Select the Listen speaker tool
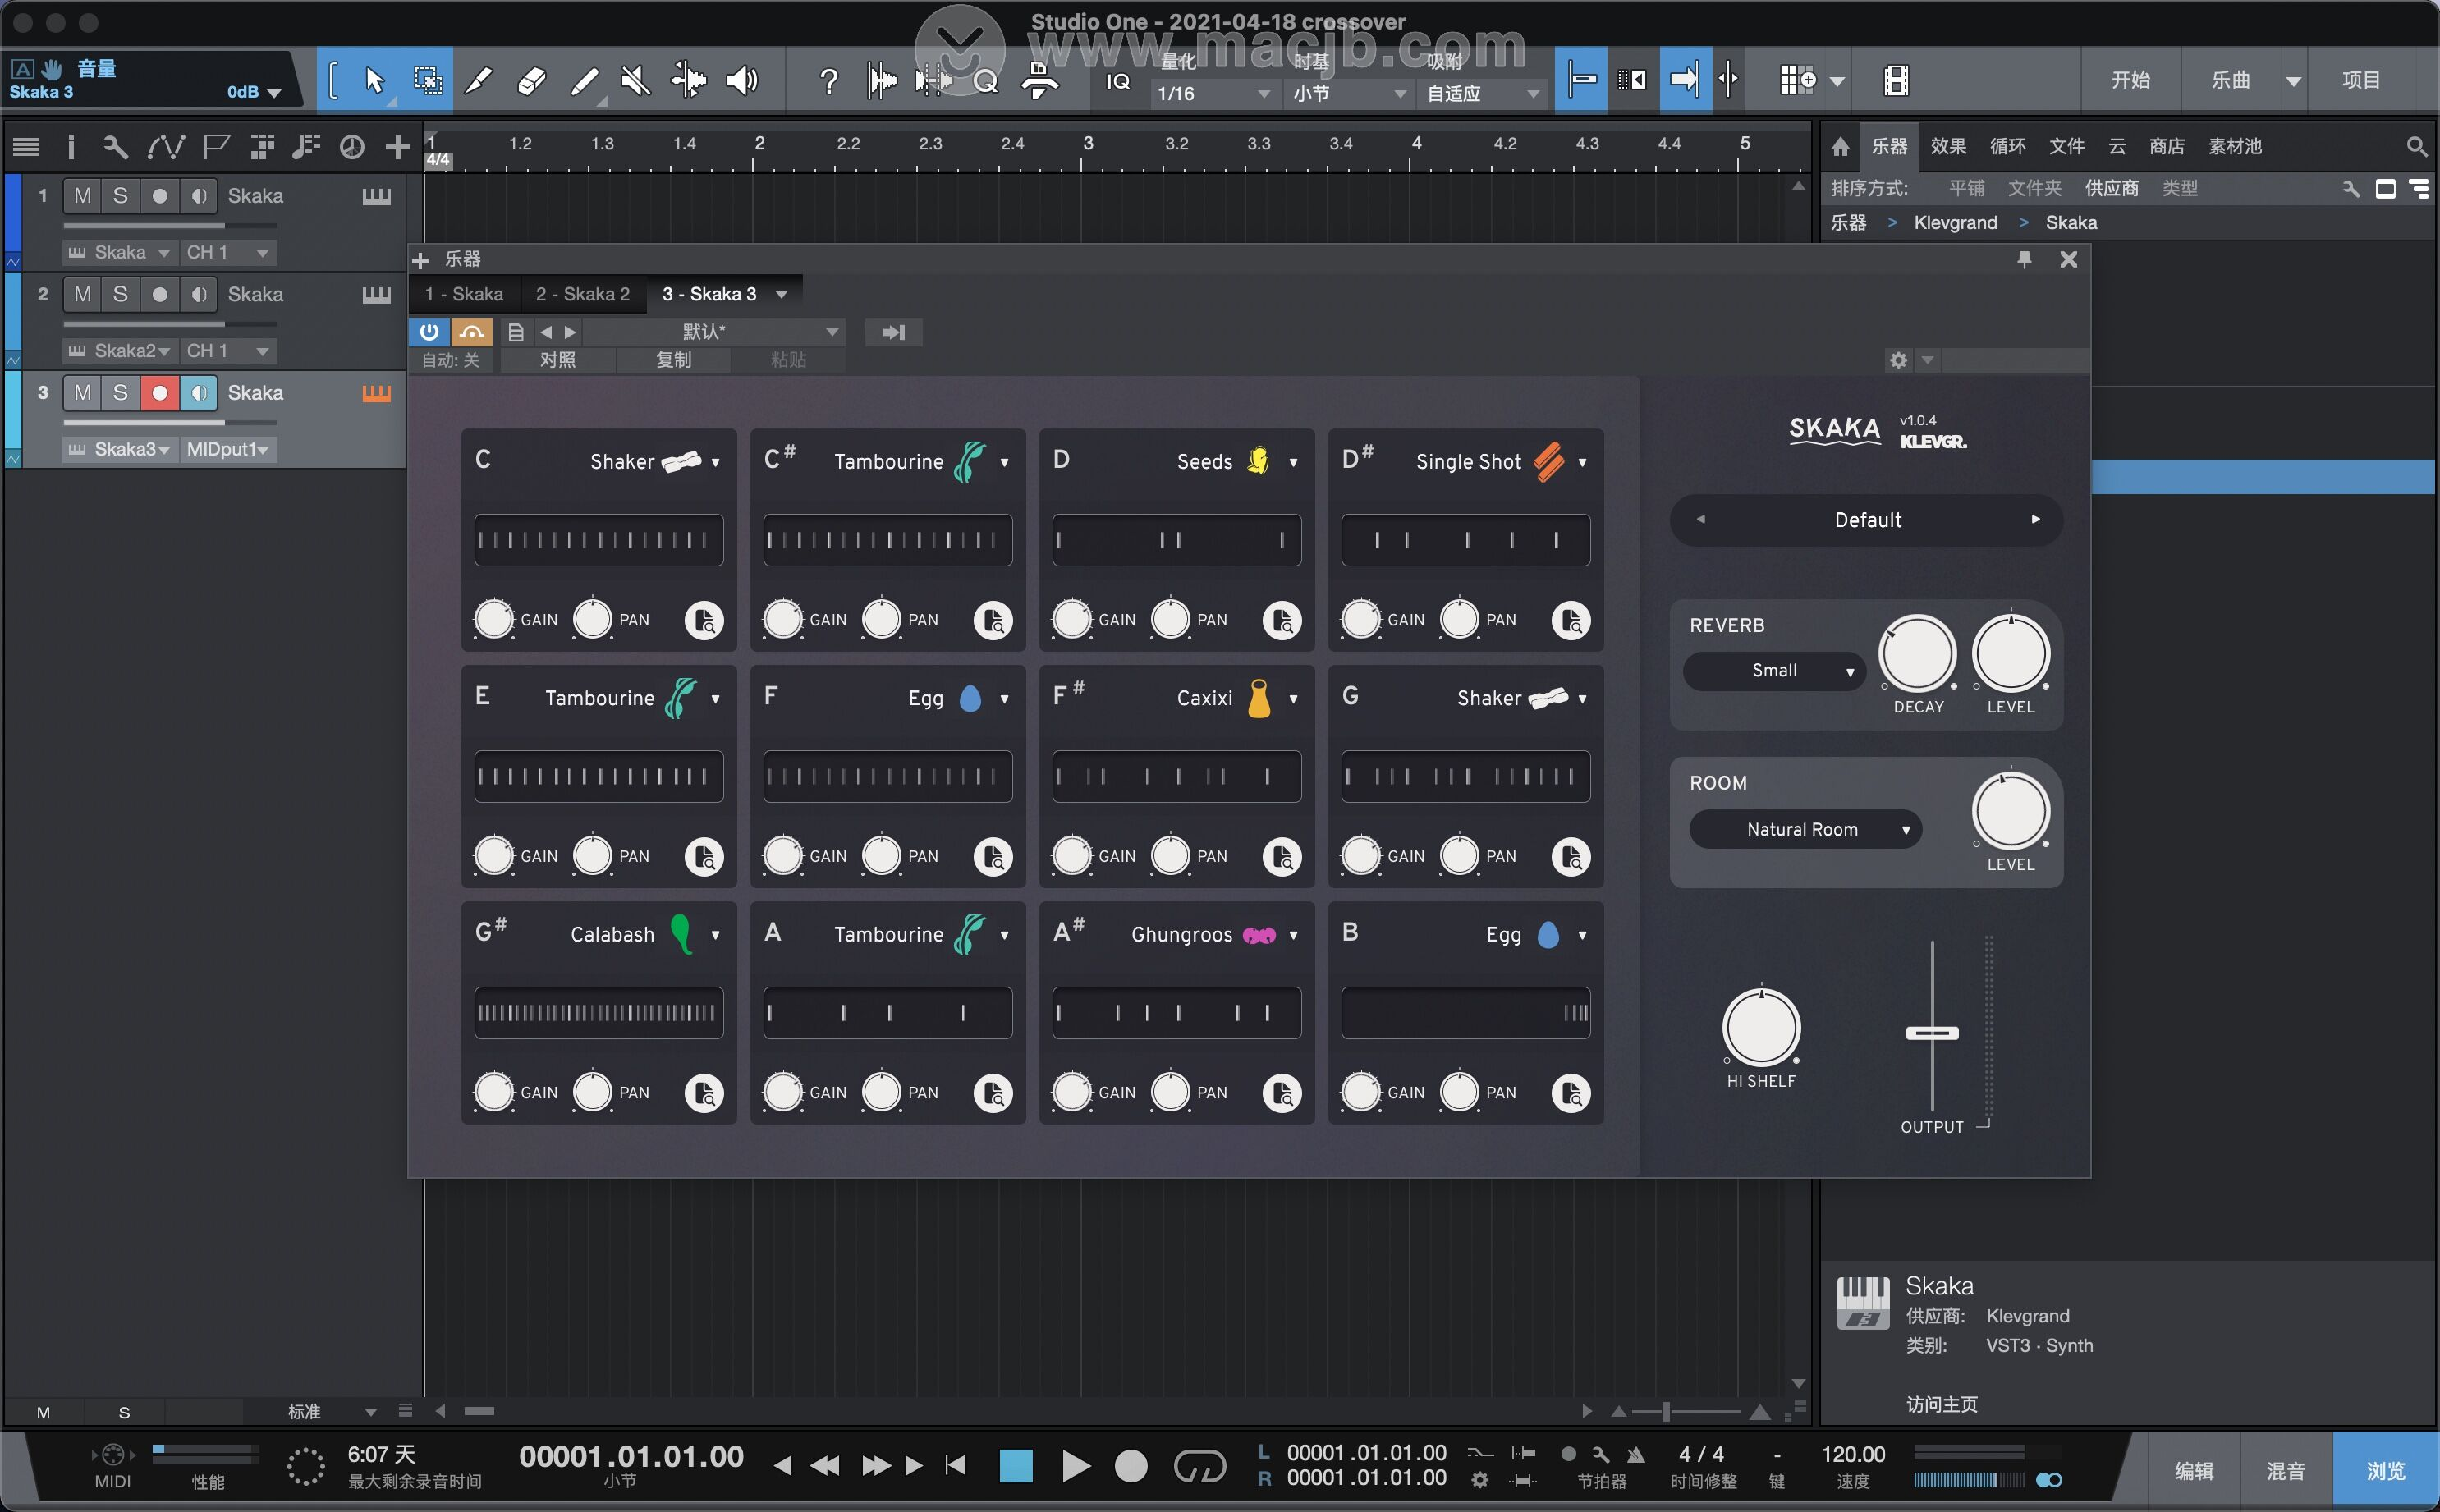This screenshot has height=1512, width=2440. [741, 80]
